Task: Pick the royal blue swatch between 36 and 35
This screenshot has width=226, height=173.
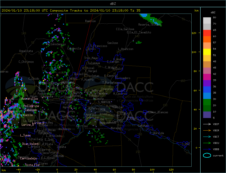Action: tap(207, 90)
